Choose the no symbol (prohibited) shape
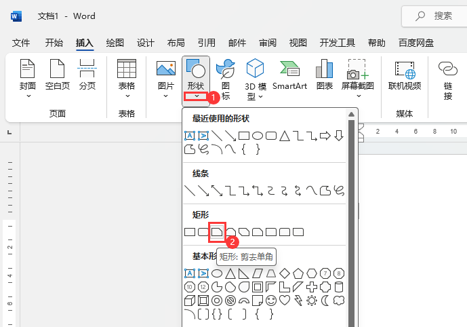Viewport: 467px width, 327px height. (230, 301)
